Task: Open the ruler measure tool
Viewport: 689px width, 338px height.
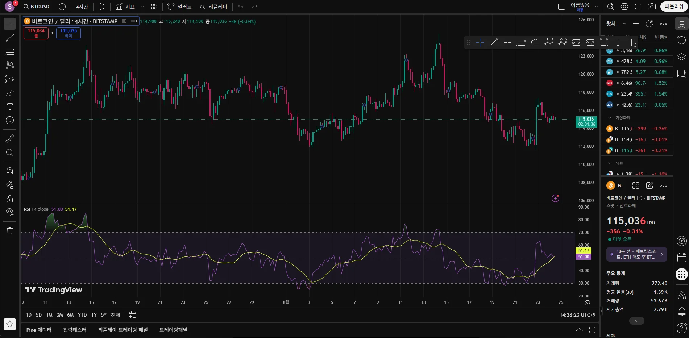Action: 10,138
